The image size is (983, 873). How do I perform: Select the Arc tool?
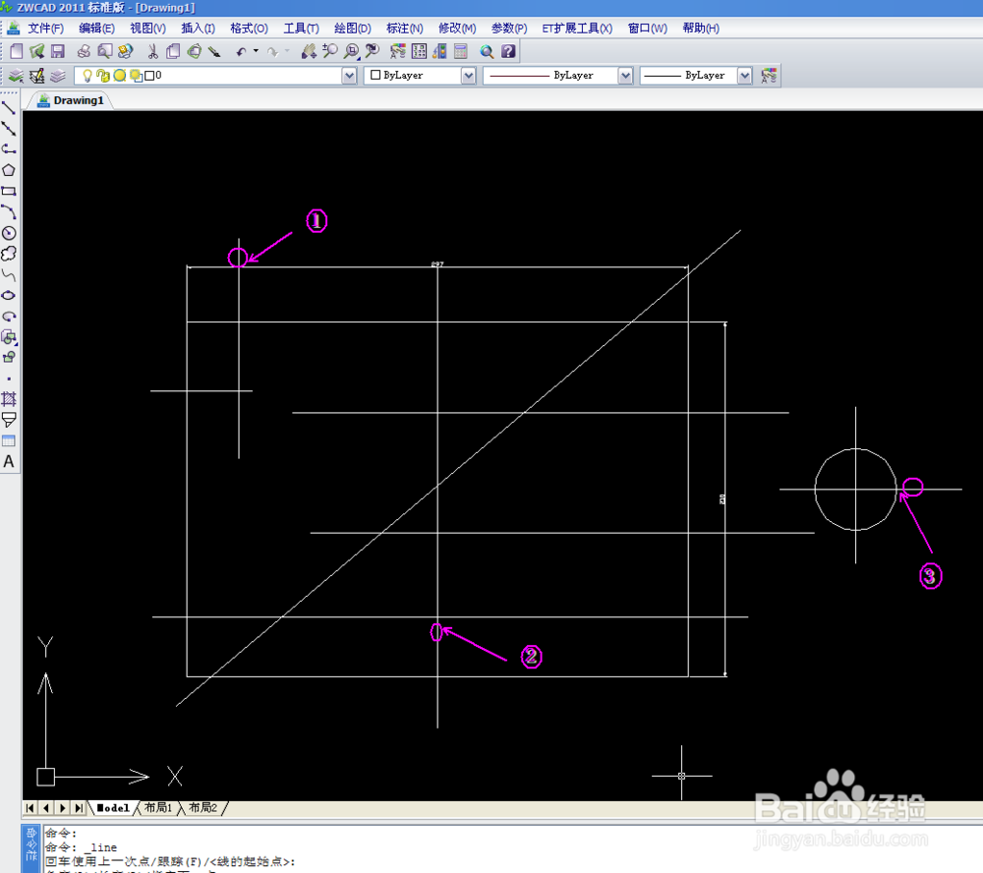[x=9, y=212]
